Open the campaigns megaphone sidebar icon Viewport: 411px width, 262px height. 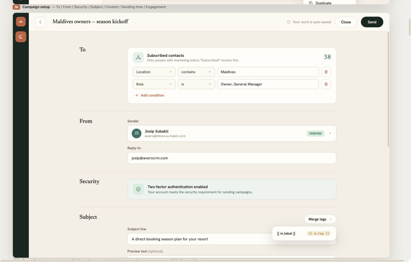coord(21,37)
